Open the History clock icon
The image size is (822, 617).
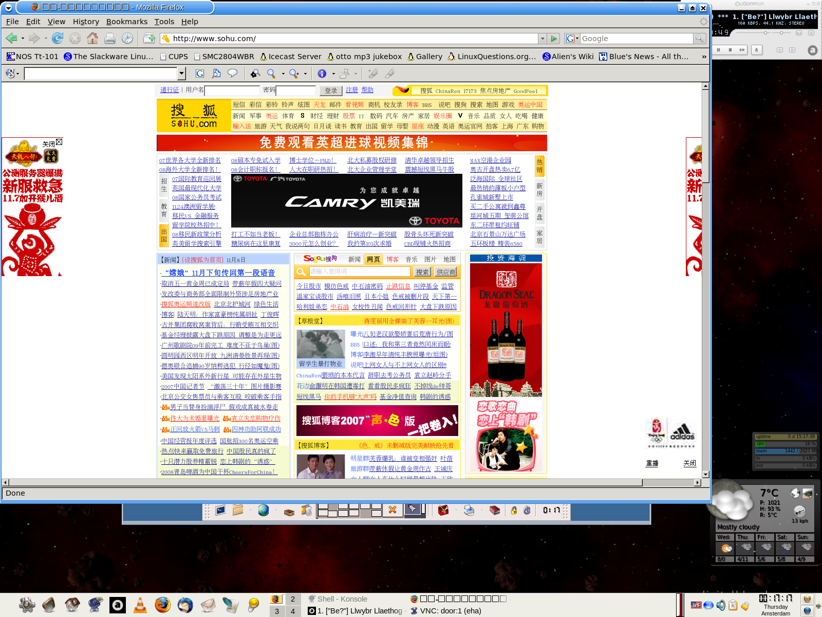pos(127,38)
